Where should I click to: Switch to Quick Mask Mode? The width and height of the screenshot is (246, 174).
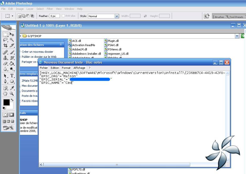pyautogui.click(x=12, y=115)
